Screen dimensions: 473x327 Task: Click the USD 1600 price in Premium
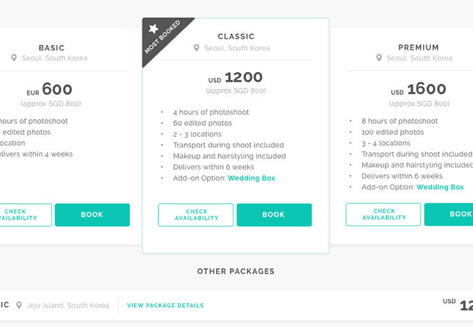click(419, 89)
